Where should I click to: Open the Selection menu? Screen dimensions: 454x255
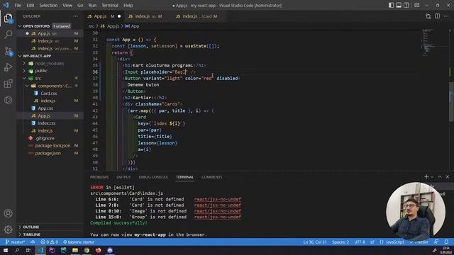tap(48, 5)
